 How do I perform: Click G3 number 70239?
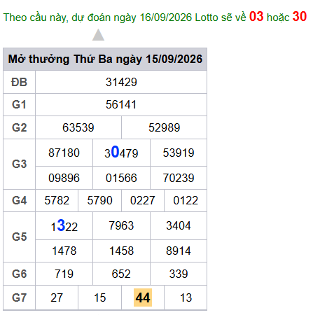pos(179,178)
